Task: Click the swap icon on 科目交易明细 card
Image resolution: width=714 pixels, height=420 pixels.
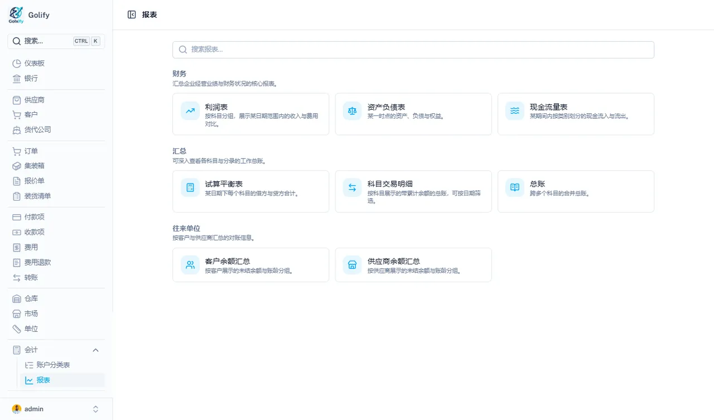Action: tap(353, 187)
